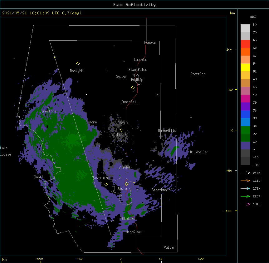Click the yellow station marker near RockyMH
Viewport: 269px width, 263px height.
(x=78, y=64)
